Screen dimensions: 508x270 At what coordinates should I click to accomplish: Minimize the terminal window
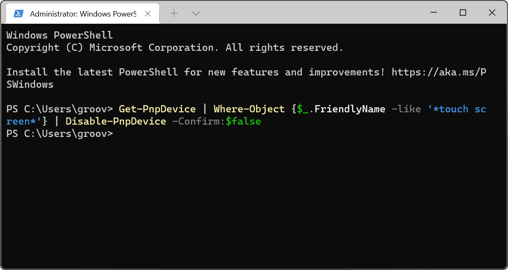(x=433, y=13)
